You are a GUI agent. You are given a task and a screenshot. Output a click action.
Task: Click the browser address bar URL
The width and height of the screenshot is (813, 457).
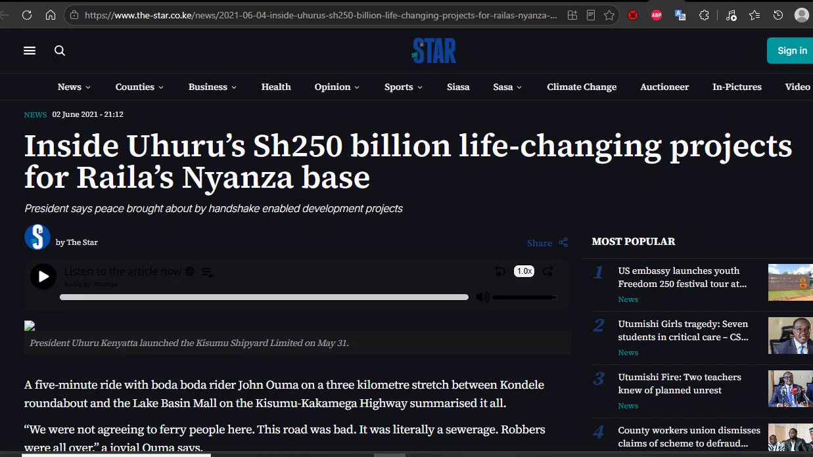point(321,15)
